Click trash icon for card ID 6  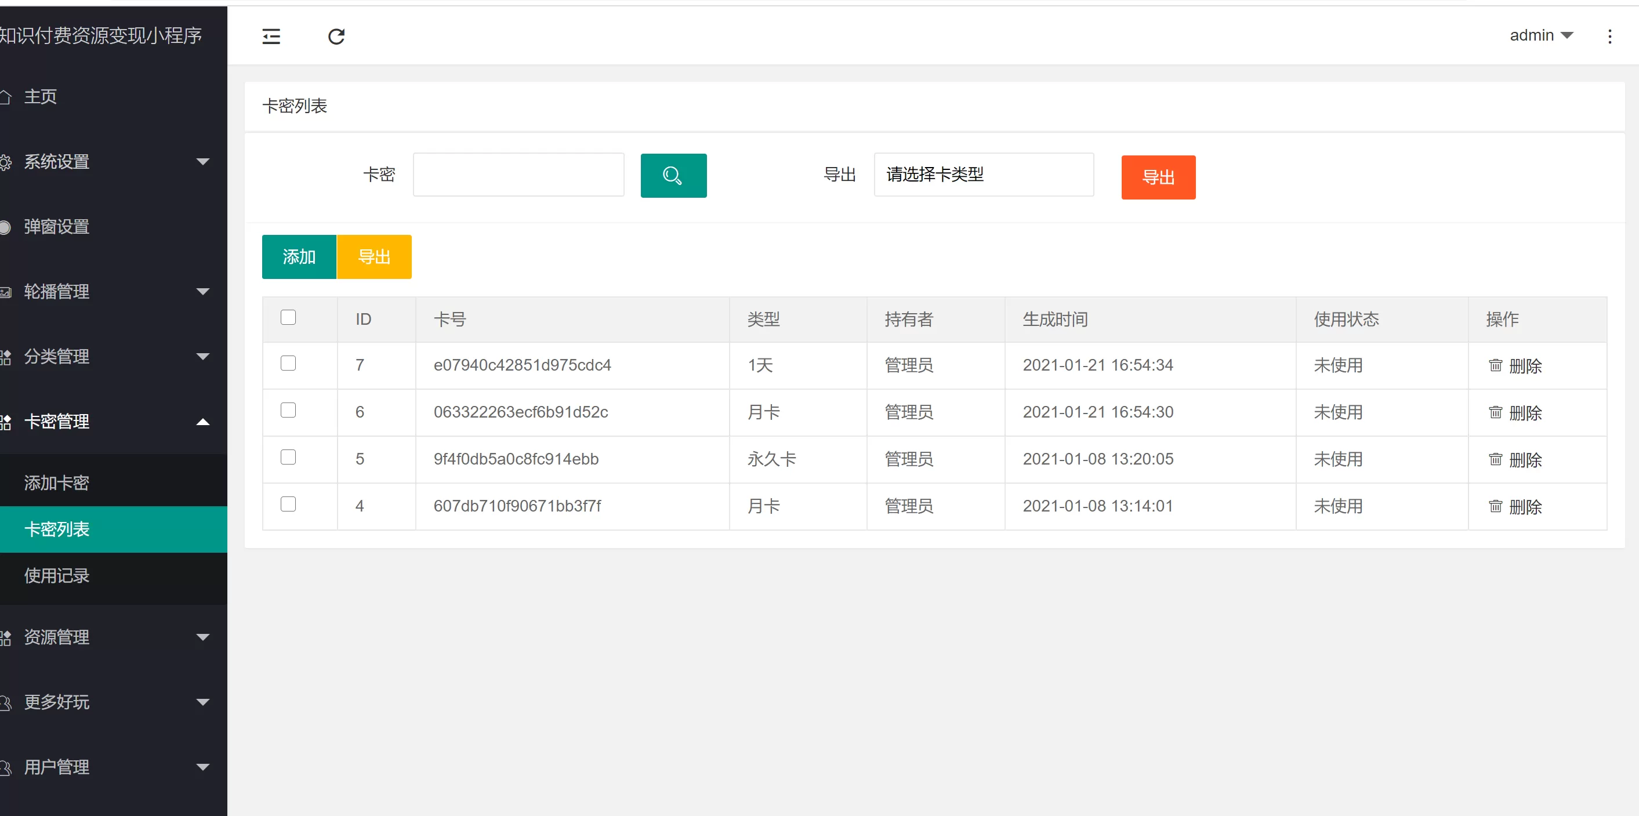tap(1495, 412)
